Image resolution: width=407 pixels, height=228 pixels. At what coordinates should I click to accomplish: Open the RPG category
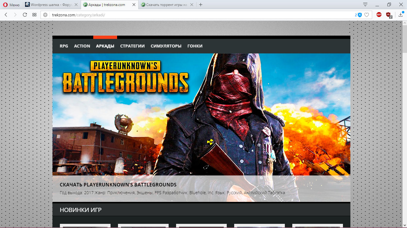[x=64, y=46]
